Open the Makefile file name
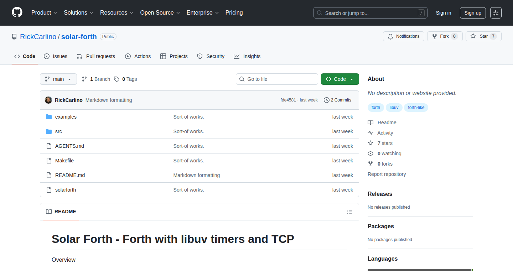 point(64,161)
